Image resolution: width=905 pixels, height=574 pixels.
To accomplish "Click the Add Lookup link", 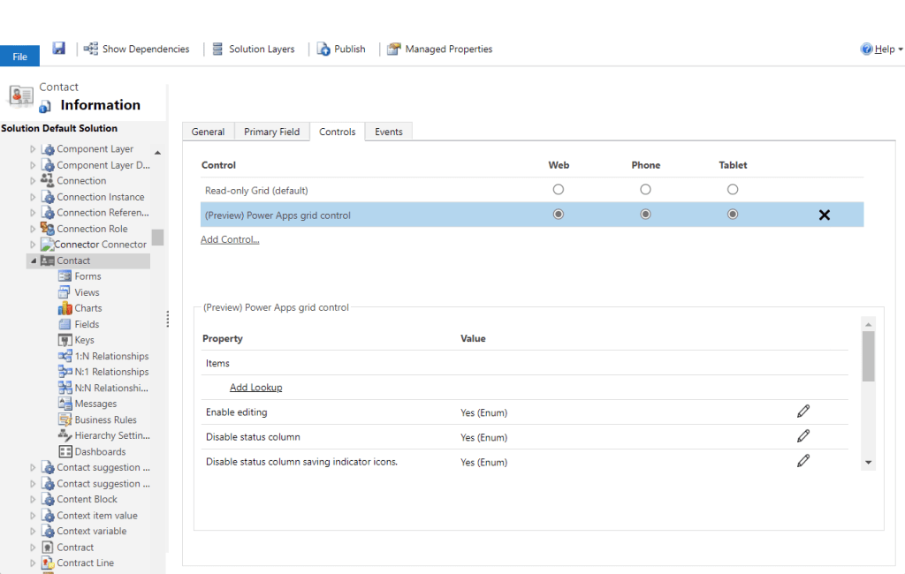I will (255, 388).
